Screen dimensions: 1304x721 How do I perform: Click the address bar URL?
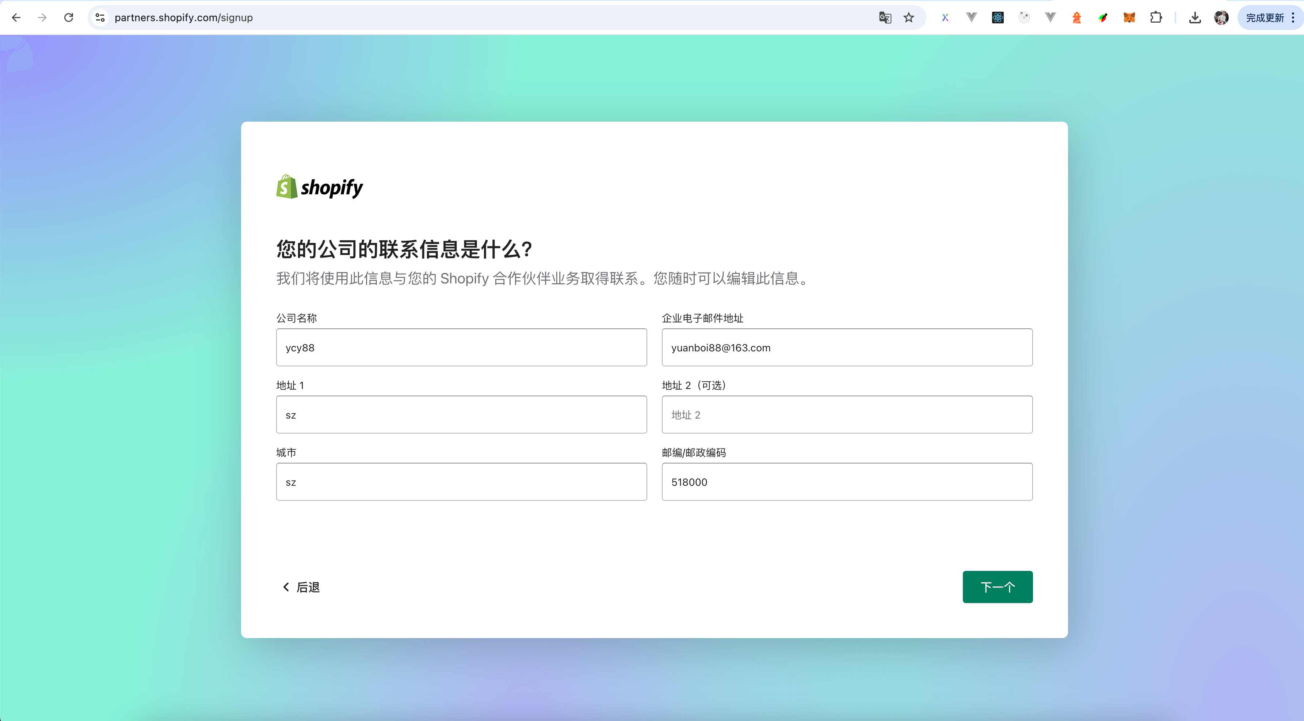coord(183,18)
